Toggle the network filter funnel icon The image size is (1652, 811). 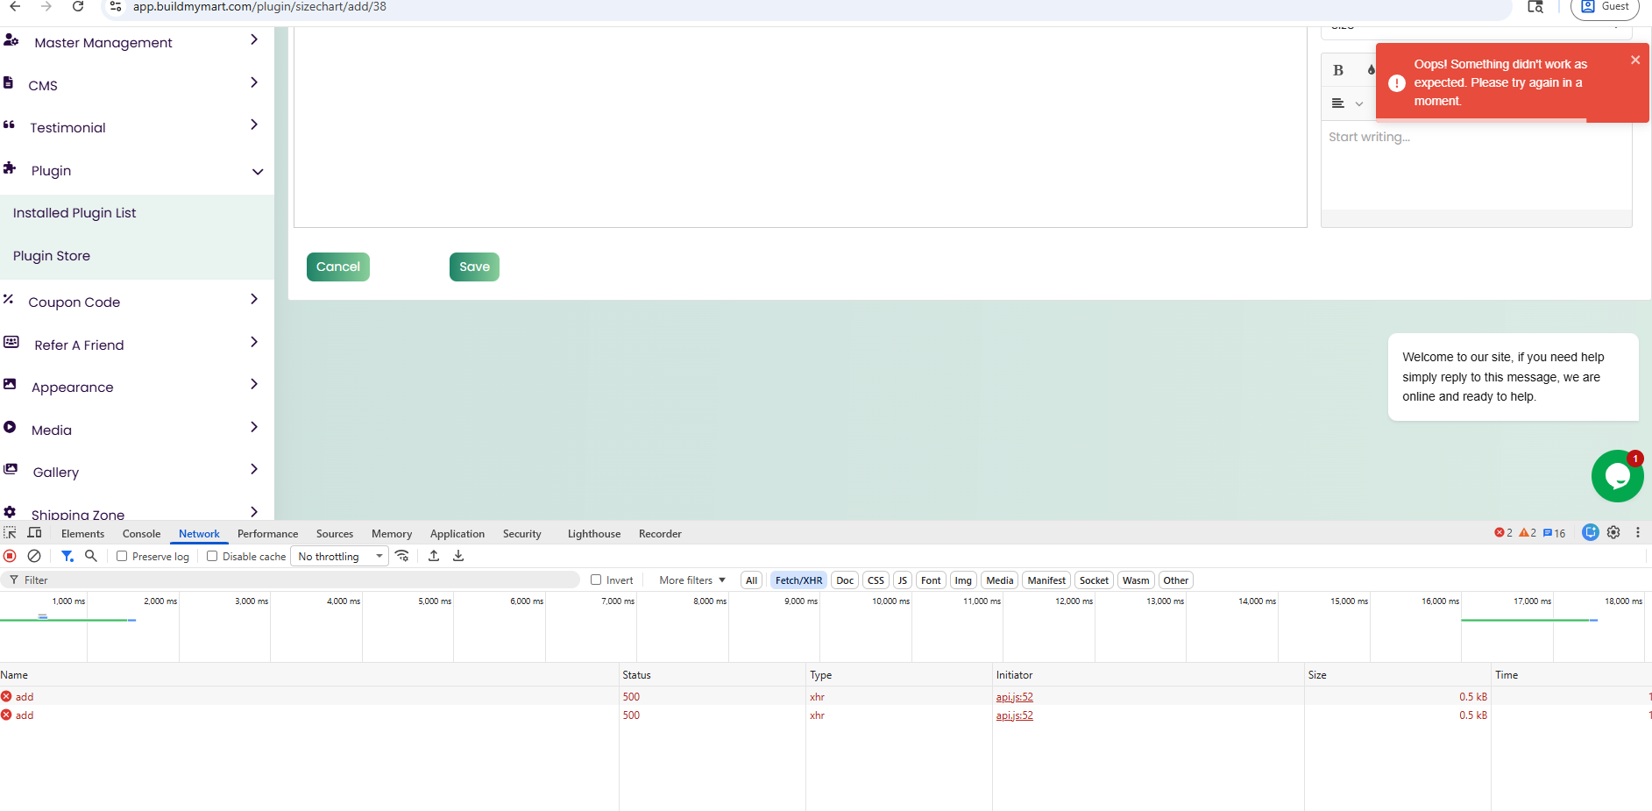point(67,556)
